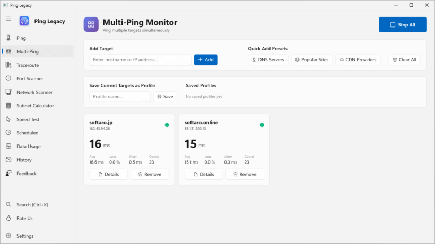Select the softaro.jp card title
The image size is (435, 244).
click(101, 123)
